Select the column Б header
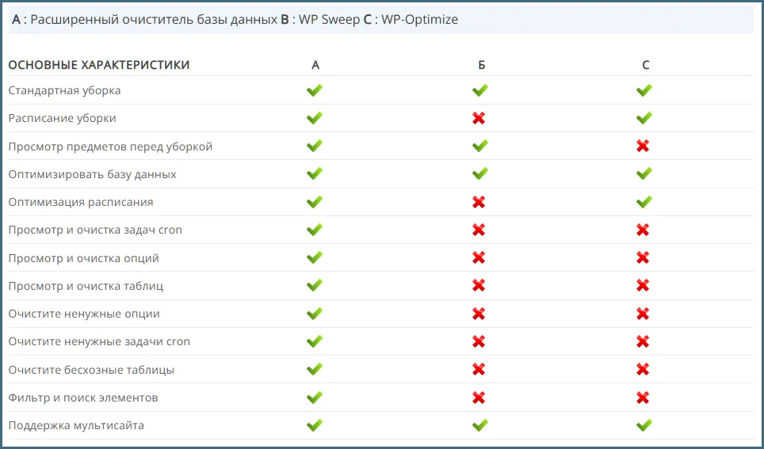 (481, 65)
